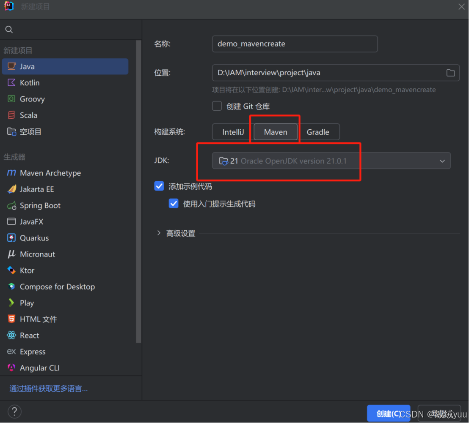Uncheck the 使用入门提示生成代码 checkbox
The width and height of the screenshot is (469, 423).
point(174,204)
